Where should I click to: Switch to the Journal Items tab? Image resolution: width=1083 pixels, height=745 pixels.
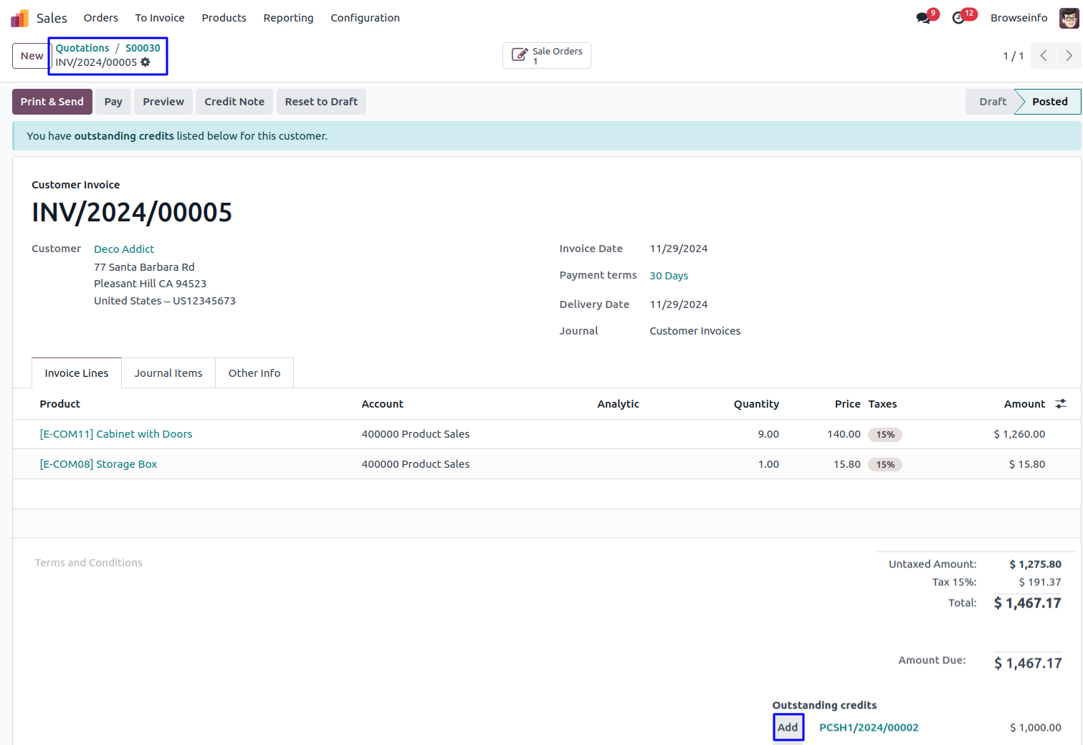click(168, 373)
